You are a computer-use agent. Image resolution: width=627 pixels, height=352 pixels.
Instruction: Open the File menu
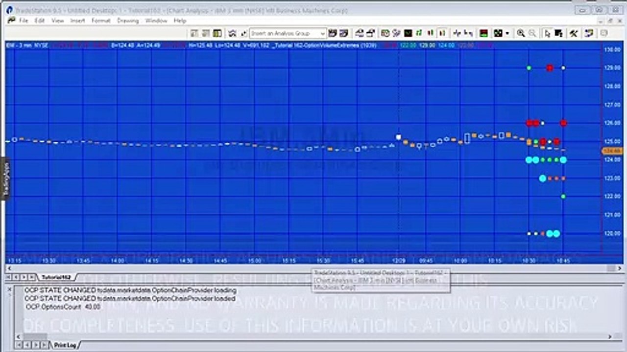24,21
